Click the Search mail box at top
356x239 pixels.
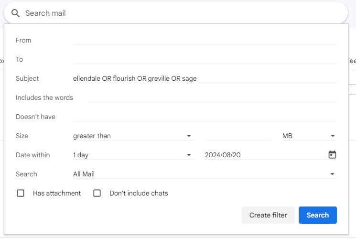pos(176,13)
